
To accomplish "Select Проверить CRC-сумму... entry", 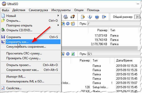I will [x=31, y=58].
